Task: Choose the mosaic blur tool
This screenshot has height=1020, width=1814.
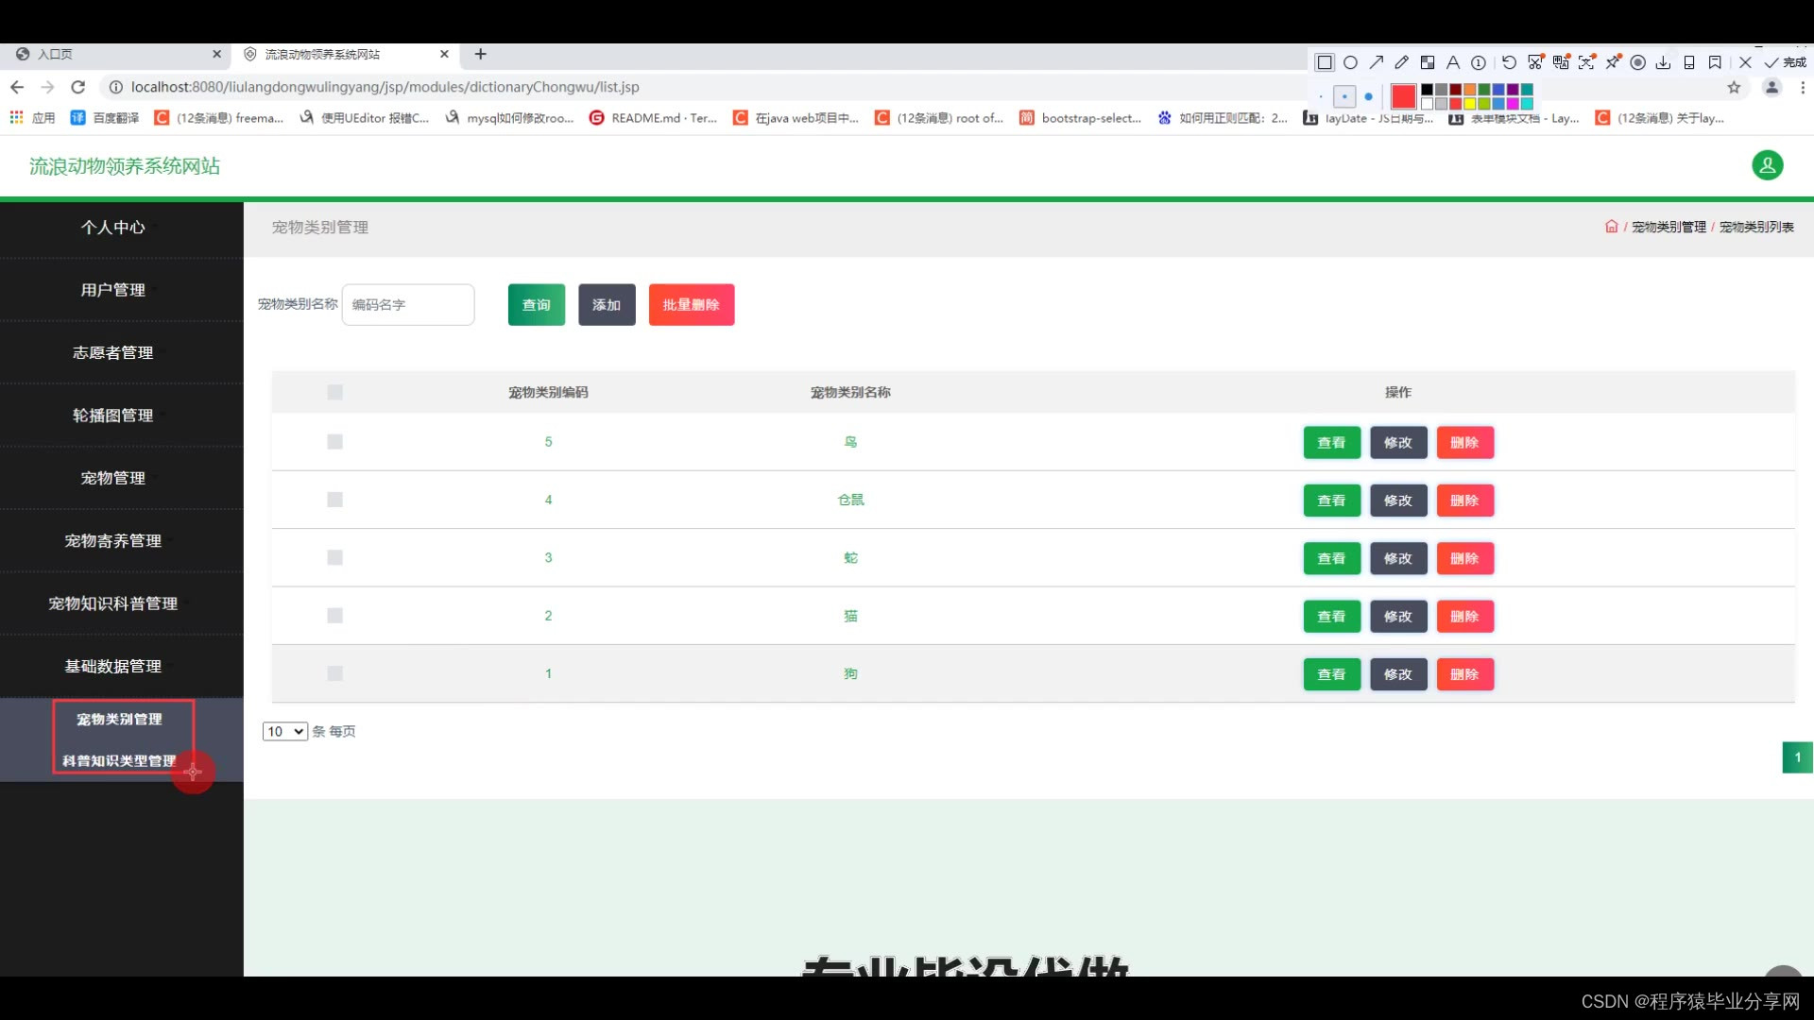Action: click(1428, 62)
